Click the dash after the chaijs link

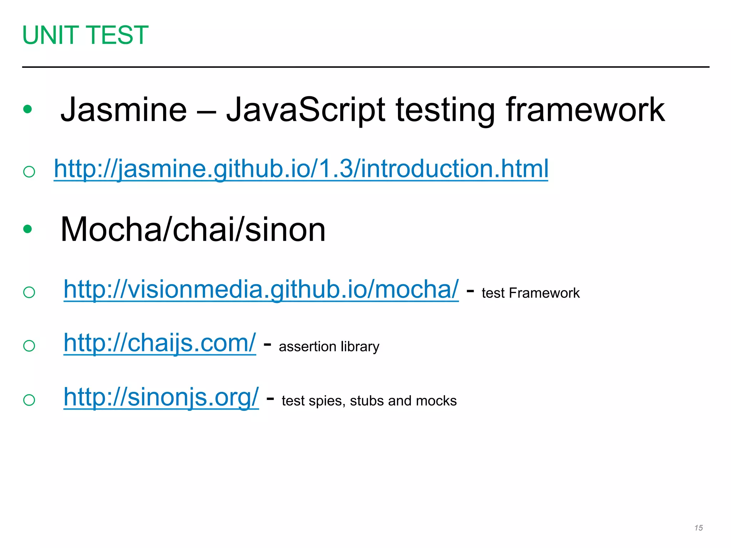(x=267, y=345)
